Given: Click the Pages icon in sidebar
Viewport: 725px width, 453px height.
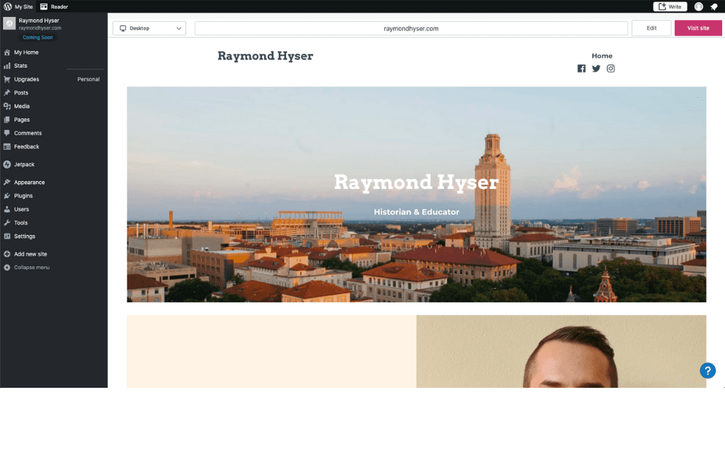Looking at the screenshot, I should (7, 119).
